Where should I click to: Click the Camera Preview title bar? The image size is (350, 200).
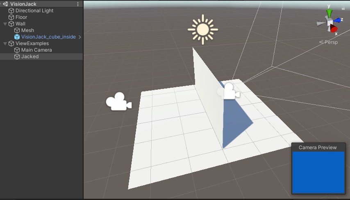tap(318, 147)
